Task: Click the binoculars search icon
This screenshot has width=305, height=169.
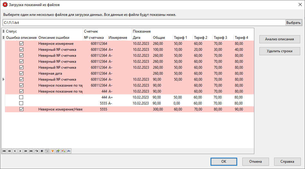Action: pyautogui.click(x=69, y=151)
